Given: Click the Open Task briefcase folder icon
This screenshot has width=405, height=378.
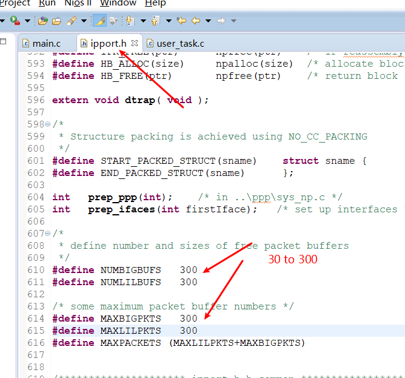Looking at the screenshot, I should 56,21.
